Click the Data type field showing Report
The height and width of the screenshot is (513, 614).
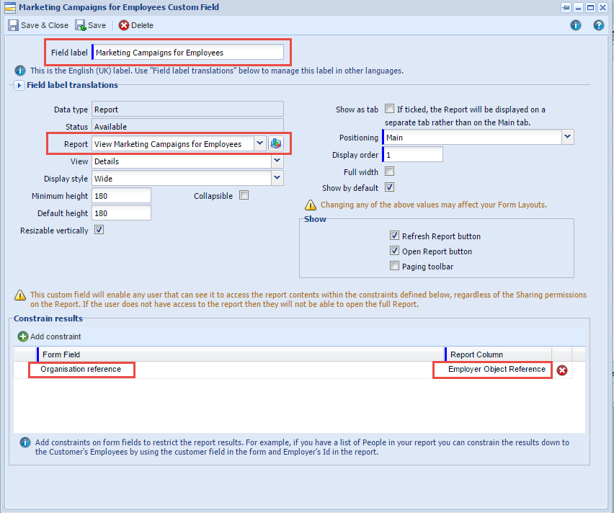pos(187,110)
